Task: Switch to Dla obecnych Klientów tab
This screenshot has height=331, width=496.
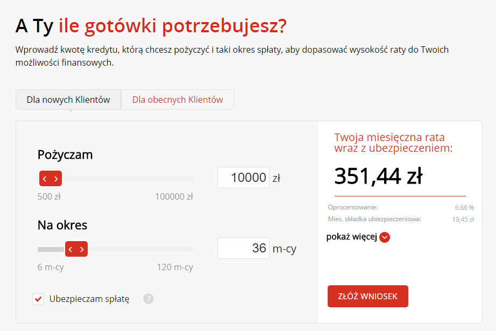Action: tap(178, 100)
